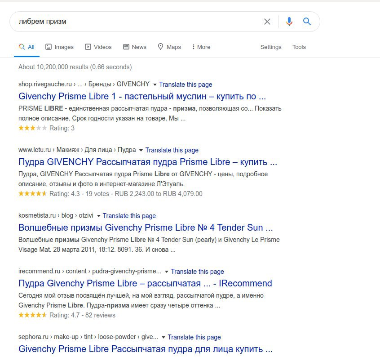This screenshot has height=357, width=380.
Task: Click 'Translate this page' for kosmetista.ru result
Action: pos(129,216)
